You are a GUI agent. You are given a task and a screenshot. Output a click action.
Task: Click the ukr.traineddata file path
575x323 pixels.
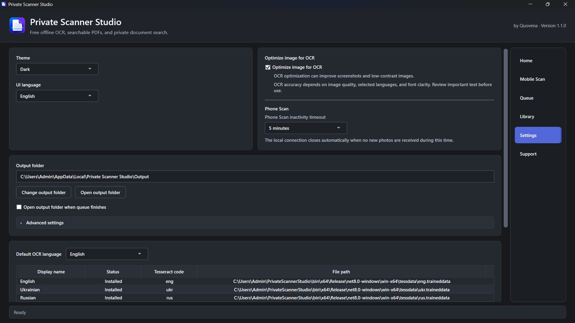[342, 290]
